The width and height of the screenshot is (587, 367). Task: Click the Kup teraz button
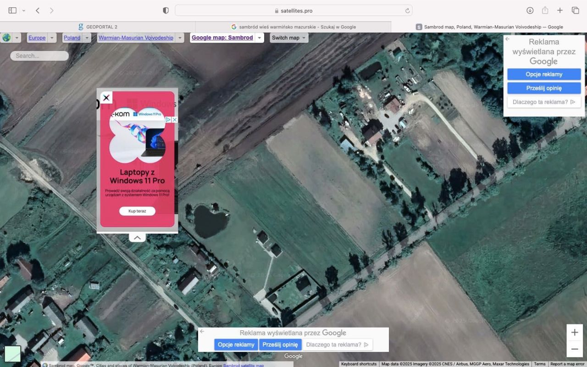(137, 211)
